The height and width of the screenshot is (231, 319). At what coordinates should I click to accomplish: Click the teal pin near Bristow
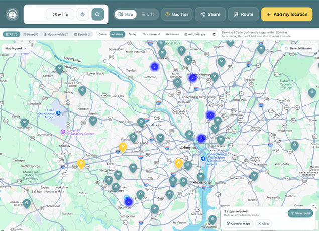point(27,203)
